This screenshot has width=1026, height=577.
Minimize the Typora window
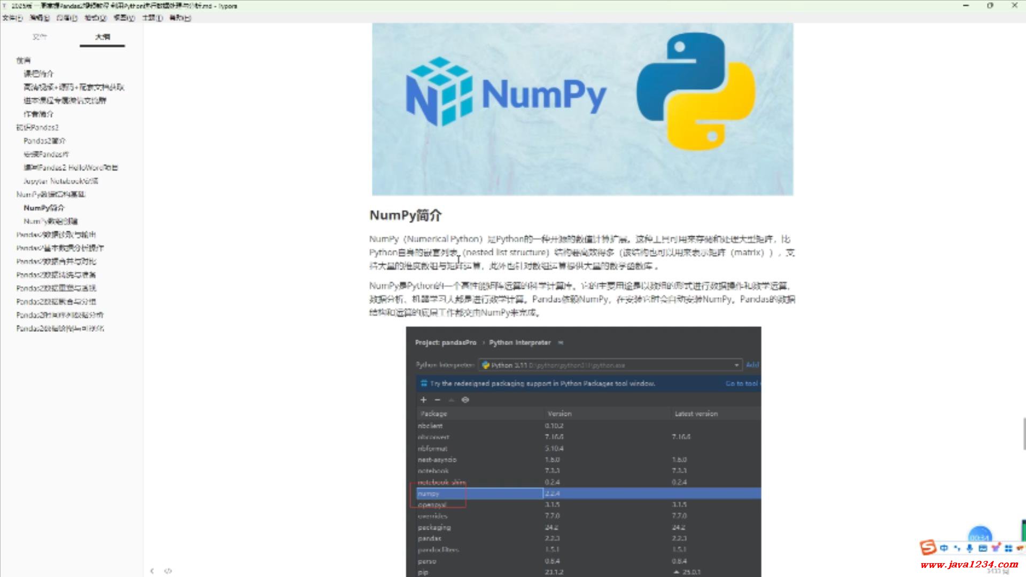click(x=966, y=5)
